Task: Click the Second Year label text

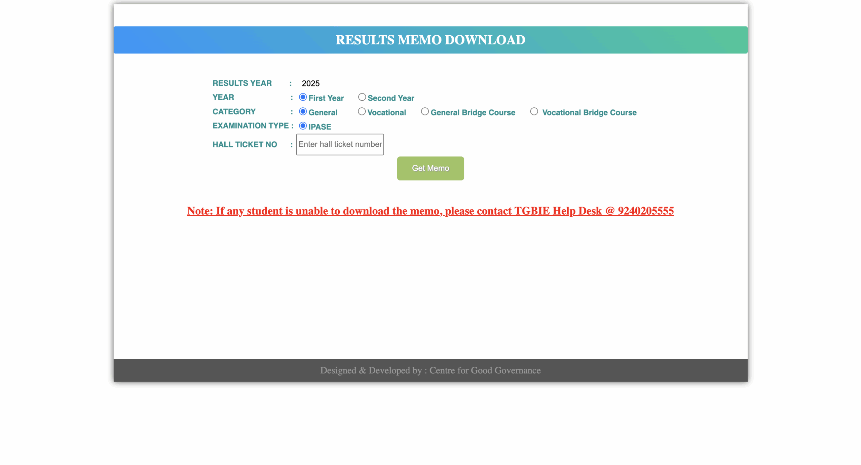Action: (390, 98)
